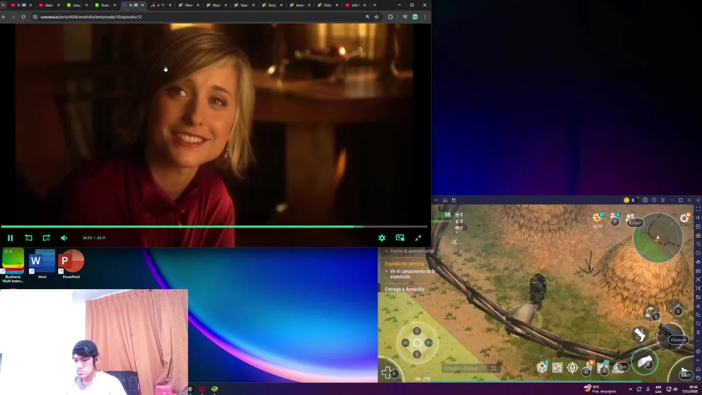702x395 pixels.
Task: Open video player settings gear
Action: [382, 238]
